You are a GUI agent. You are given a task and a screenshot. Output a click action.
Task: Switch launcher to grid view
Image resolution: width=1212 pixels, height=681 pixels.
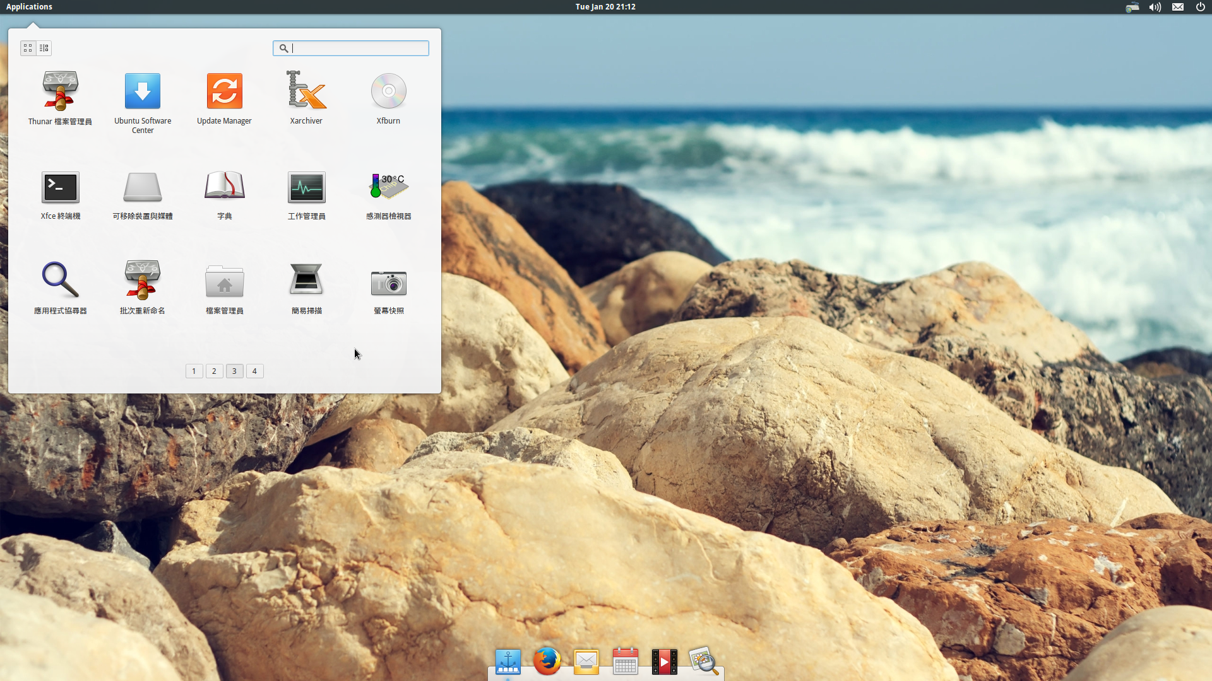click(28, 48)
